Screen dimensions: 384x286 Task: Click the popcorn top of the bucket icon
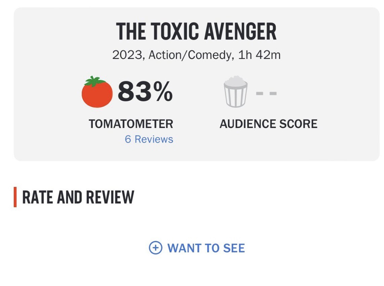[x=235, y=81]
